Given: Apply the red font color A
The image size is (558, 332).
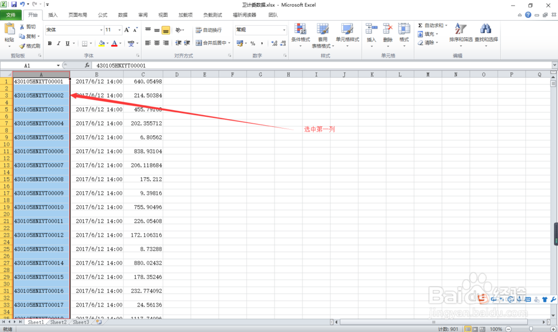Looking at the screenshot, I should tap(114, 44).
